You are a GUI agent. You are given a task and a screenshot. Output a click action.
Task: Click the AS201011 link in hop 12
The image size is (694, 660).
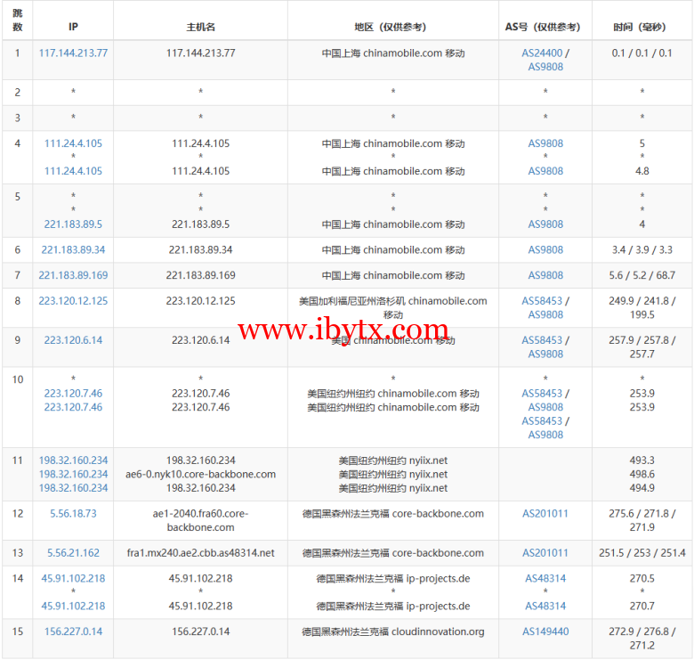(x=545, y=514)
